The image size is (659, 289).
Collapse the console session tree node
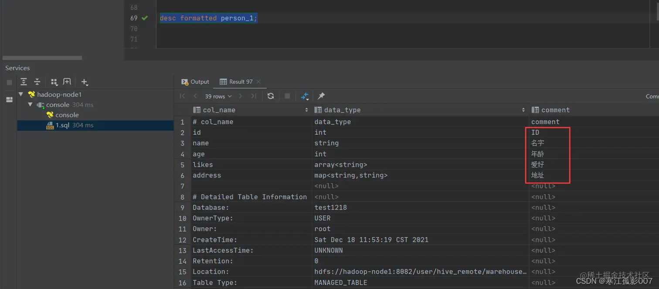(x=30, y=105)
